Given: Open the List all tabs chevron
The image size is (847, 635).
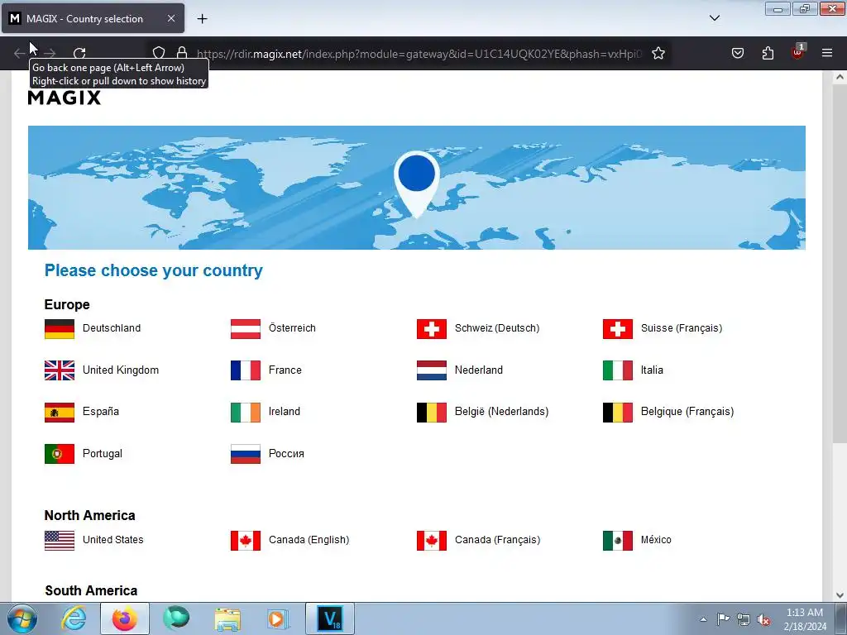Looking at the screenshot, I should point(714,18).
